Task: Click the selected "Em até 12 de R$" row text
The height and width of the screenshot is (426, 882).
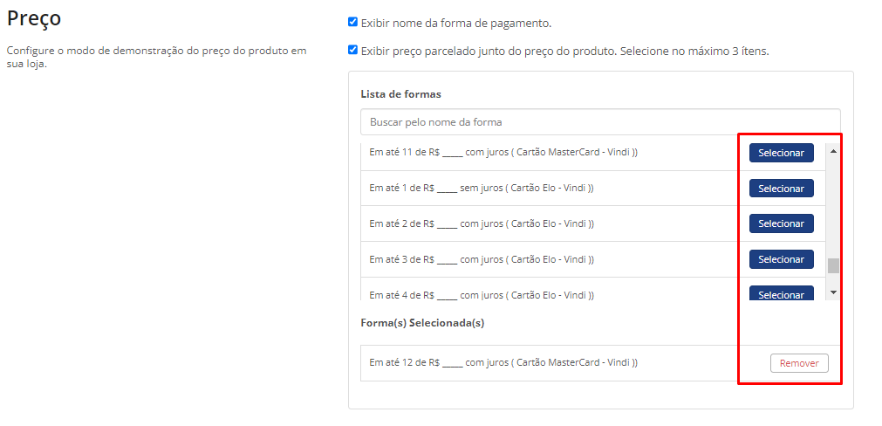Action: (503, 362)
